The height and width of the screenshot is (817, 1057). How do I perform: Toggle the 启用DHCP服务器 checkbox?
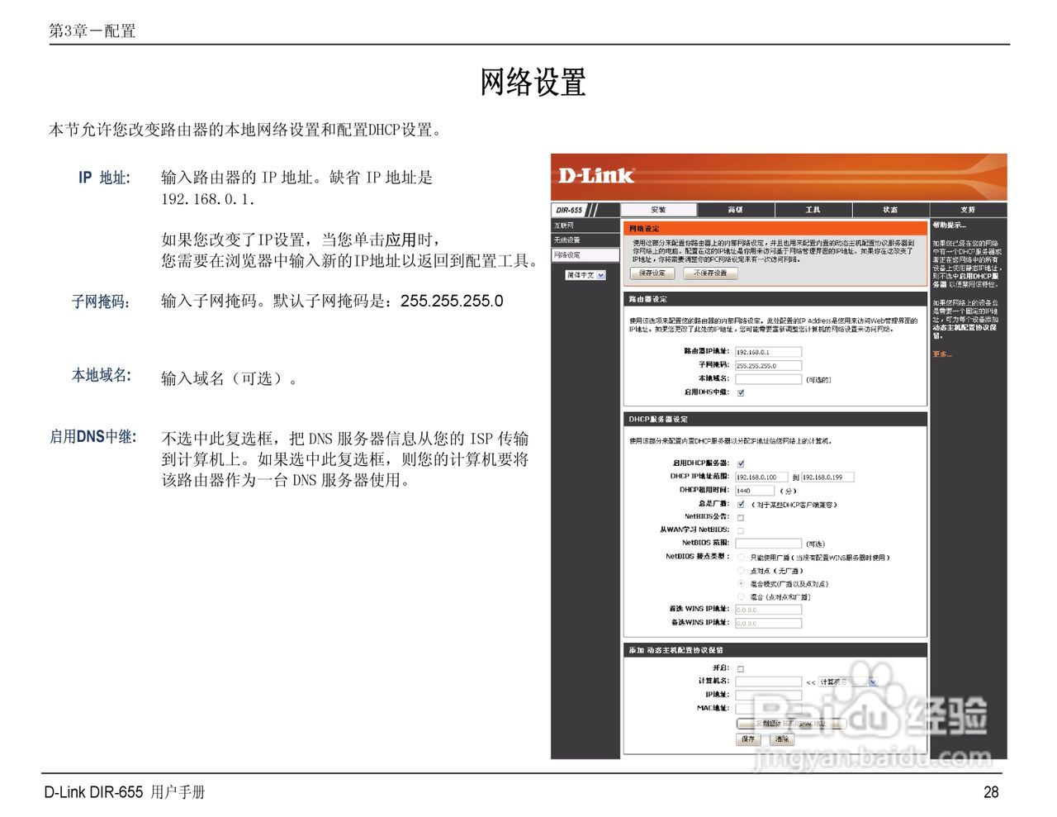point(741,463)
